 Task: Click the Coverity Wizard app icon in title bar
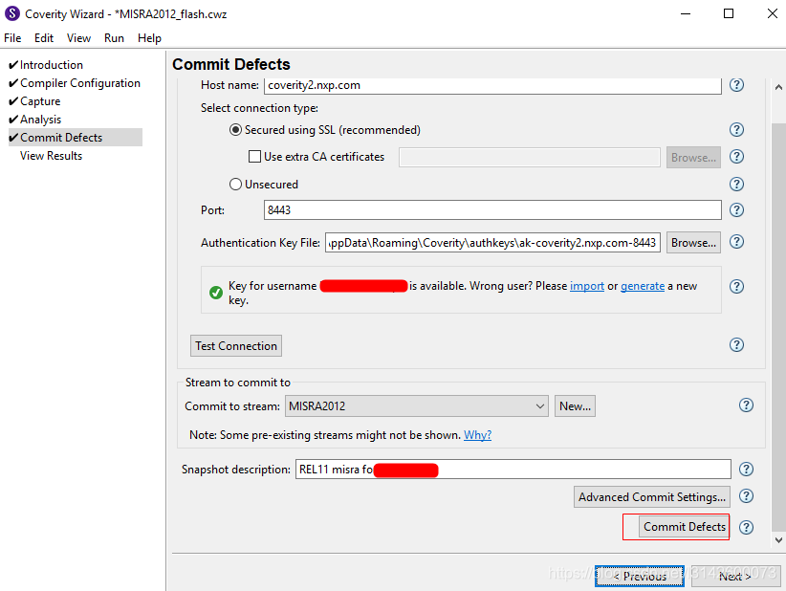[x=12, y=13]
